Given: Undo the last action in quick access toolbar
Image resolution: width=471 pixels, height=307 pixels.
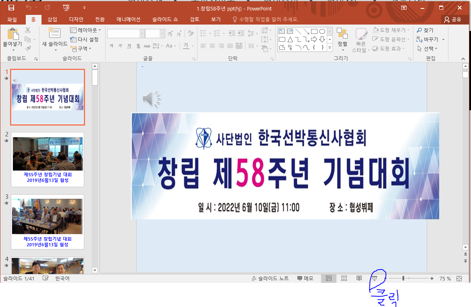Looking at the screenshot, I should pyautogui.click(x=29, y=8).
